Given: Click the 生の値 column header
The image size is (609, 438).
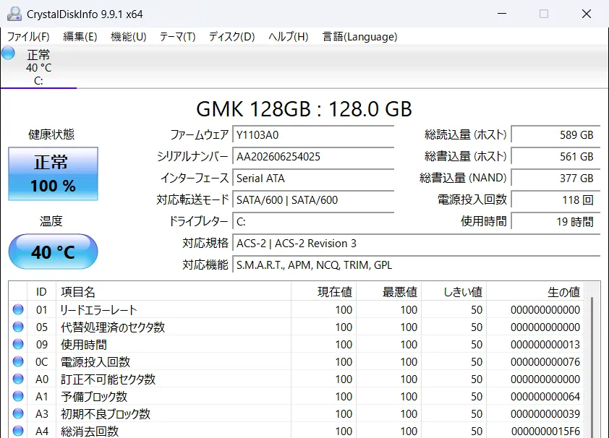Looking at the screenshot, I should click(x=535, y=292).
